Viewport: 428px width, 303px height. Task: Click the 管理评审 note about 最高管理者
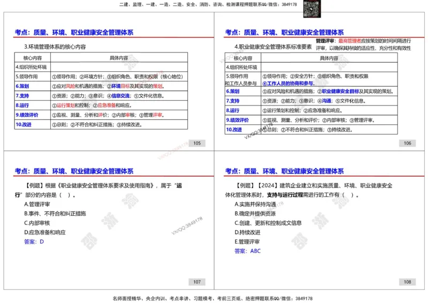coord(363,44)
